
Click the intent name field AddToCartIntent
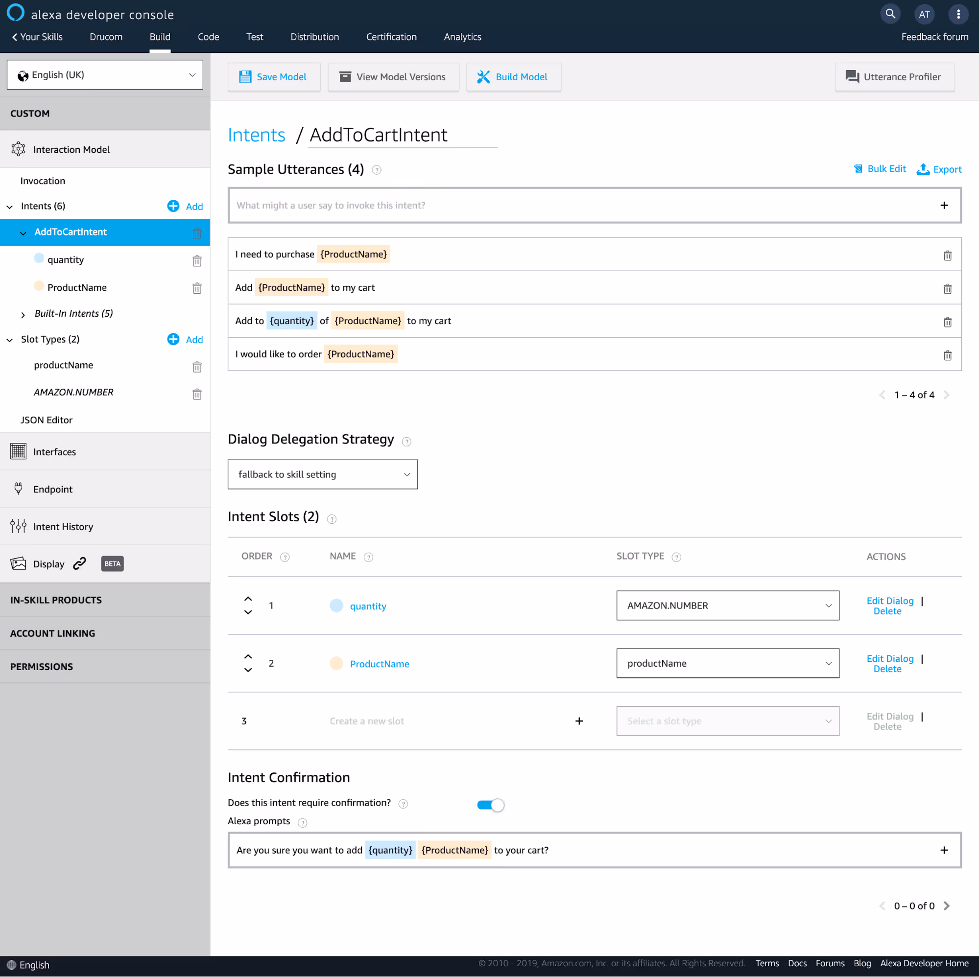(403, 135)
